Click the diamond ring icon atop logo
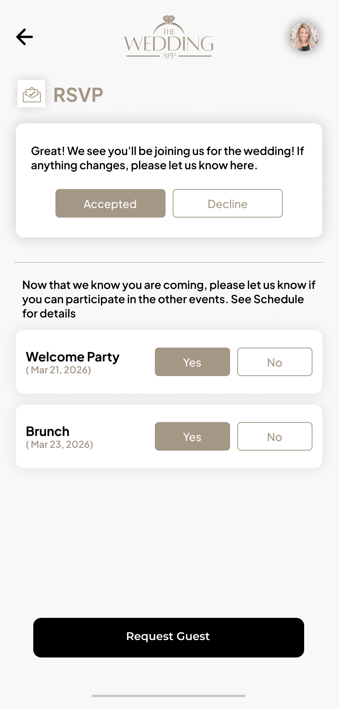 pyautogui.click(x=169, y=20)
